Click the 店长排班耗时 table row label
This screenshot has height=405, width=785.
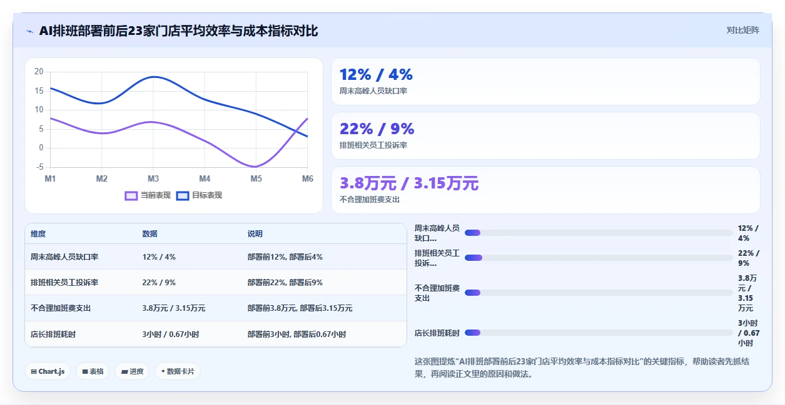tap(53, 334)
